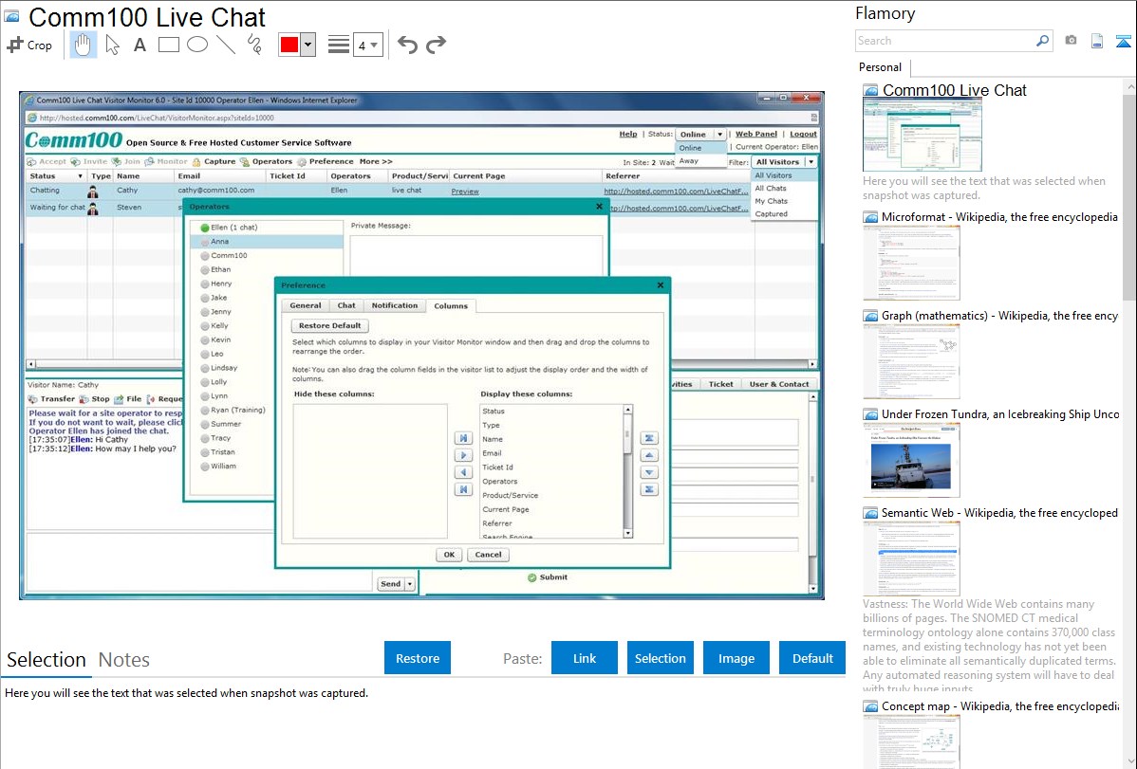
Task: Open the All Visitors filter dropdown in snapshot
Action: [785, 162]
